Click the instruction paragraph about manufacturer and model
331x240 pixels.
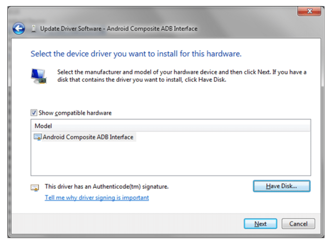[181, 76]
